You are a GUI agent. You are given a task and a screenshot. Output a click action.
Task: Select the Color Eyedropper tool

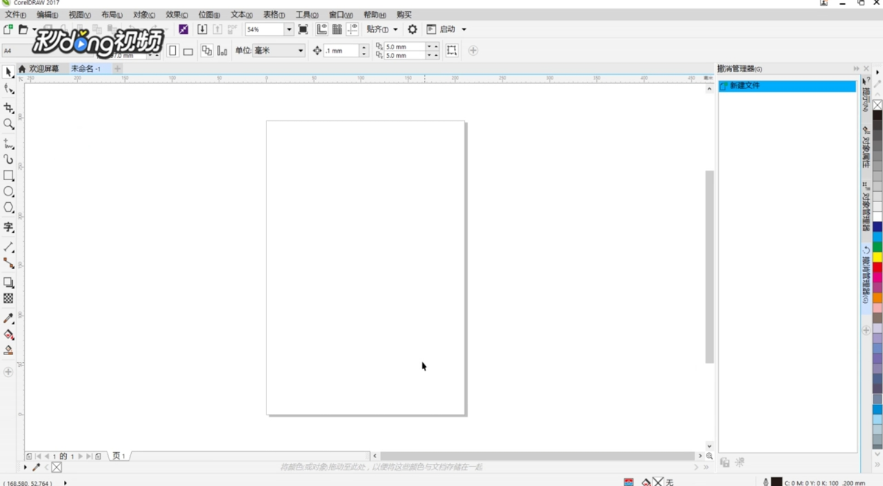click(8, 318)
